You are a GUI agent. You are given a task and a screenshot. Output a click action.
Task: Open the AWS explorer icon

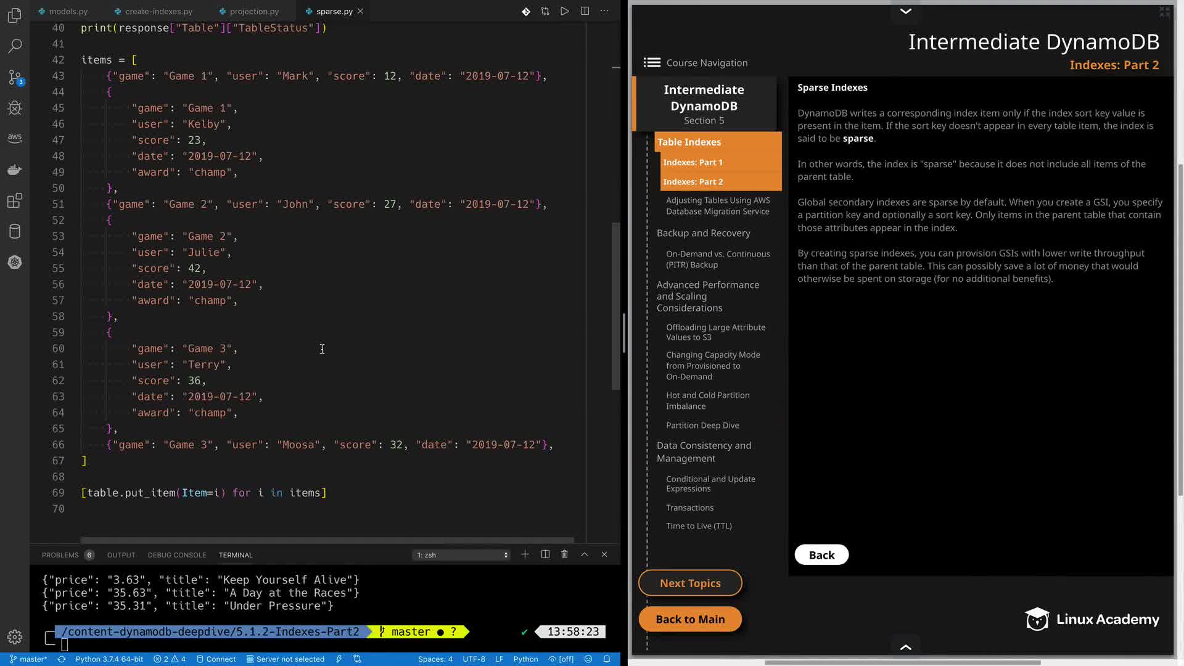coord(15,138)
